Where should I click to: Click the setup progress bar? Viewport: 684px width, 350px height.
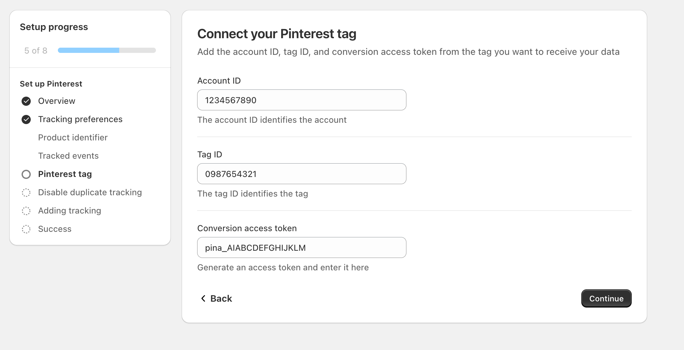click(x=107, y=50)
